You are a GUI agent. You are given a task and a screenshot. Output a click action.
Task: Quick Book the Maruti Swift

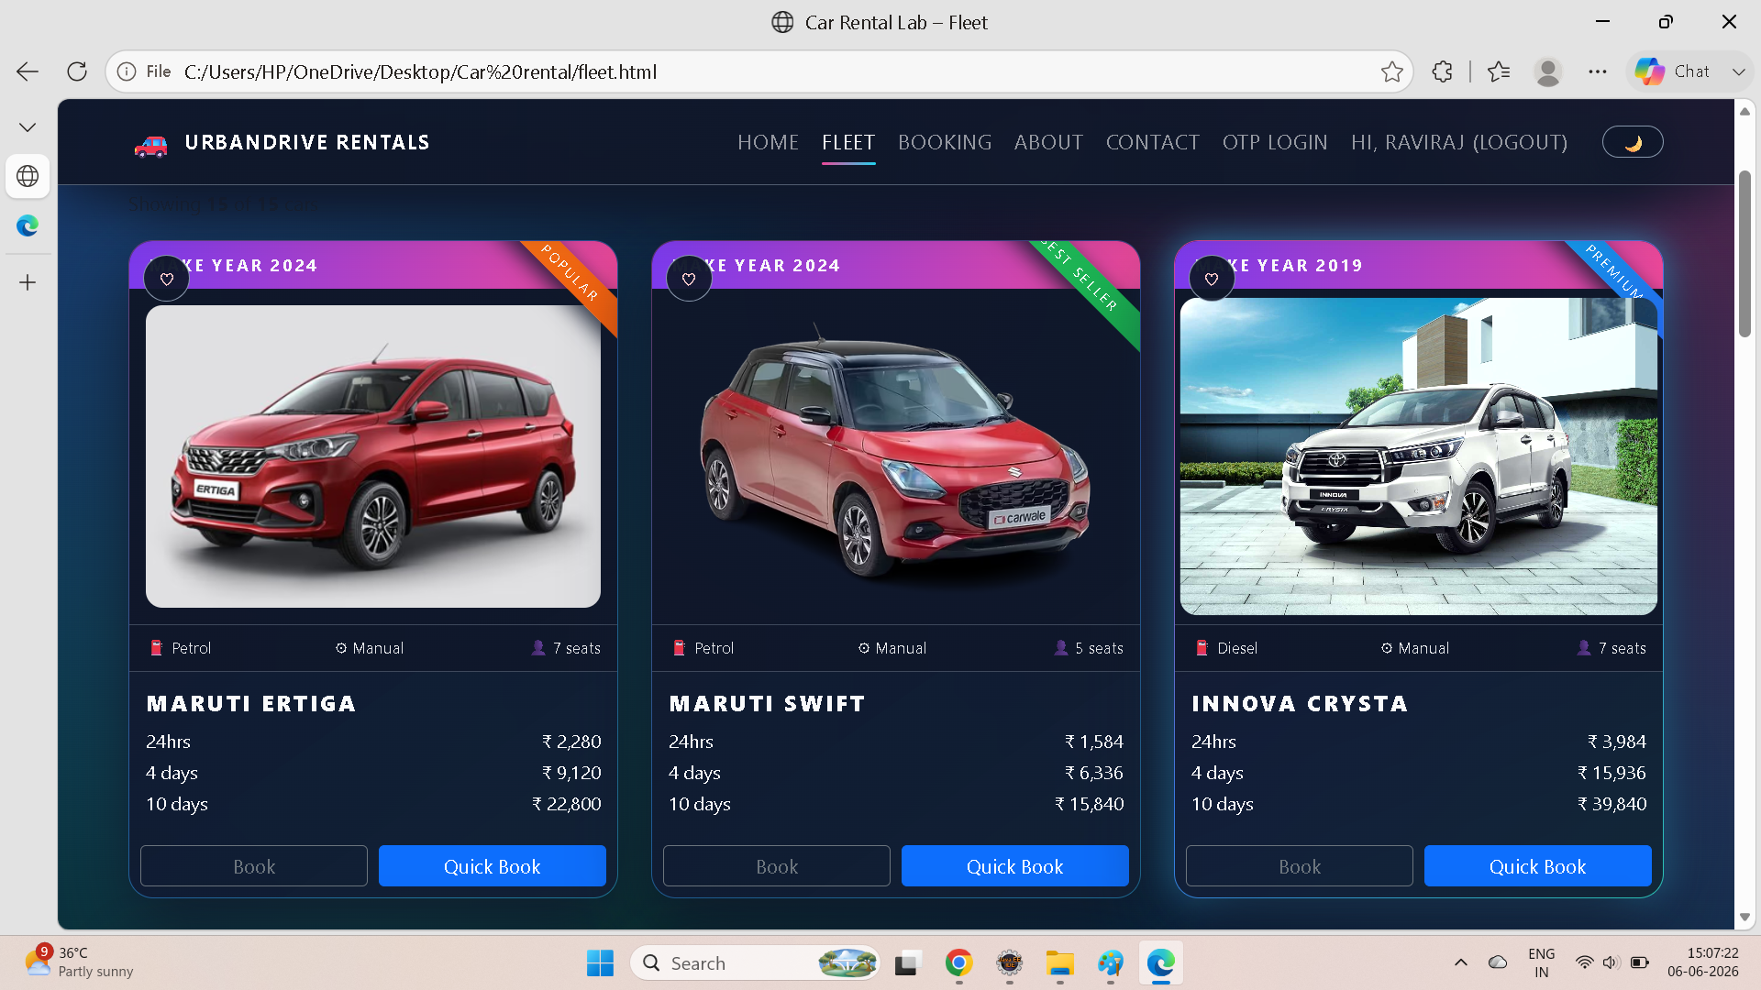click(x=1015, y=866)
